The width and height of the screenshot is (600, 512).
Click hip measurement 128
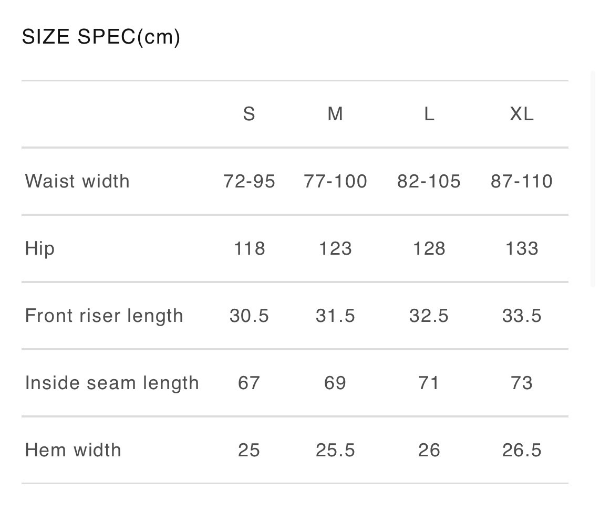(429, 248)
